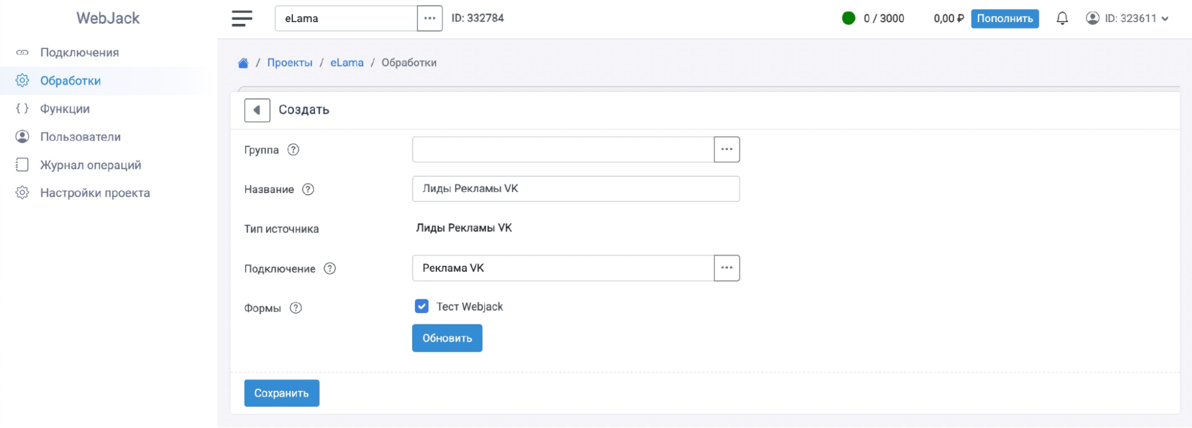
Task: Open the notifications bell
Action: (x=1061, y=18)
